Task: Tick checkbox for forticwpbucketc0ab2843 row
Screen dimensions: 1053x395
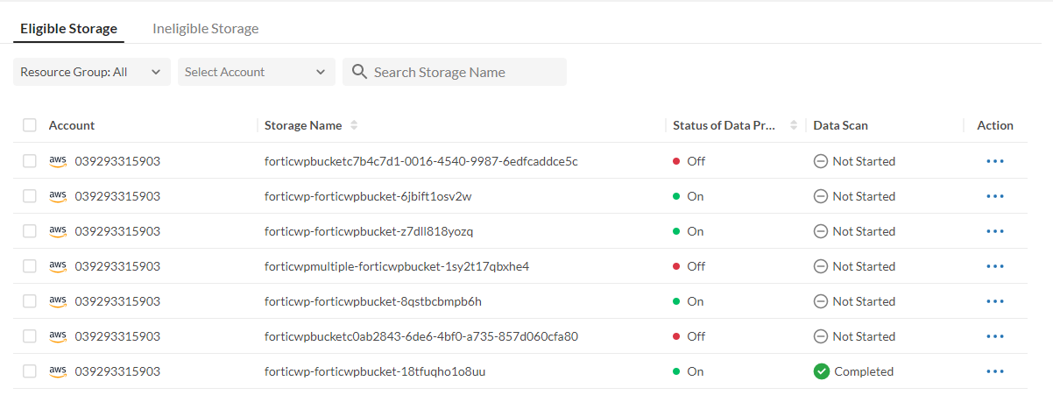Action: tap(30, 336)
